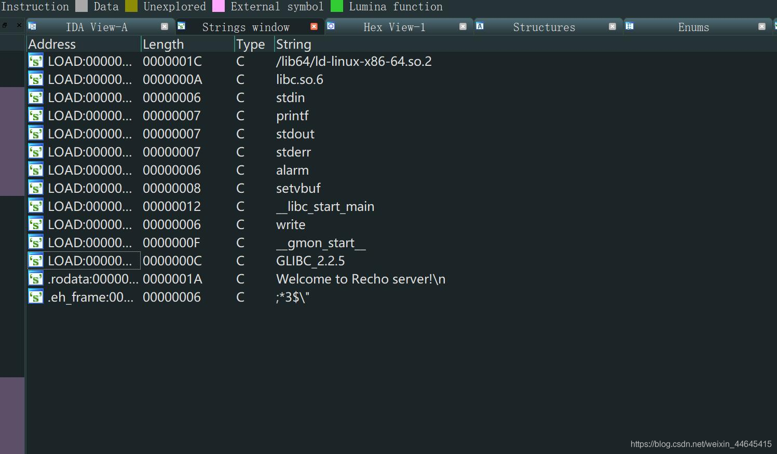Select the stdout string entry

click(x=295, y=134)
